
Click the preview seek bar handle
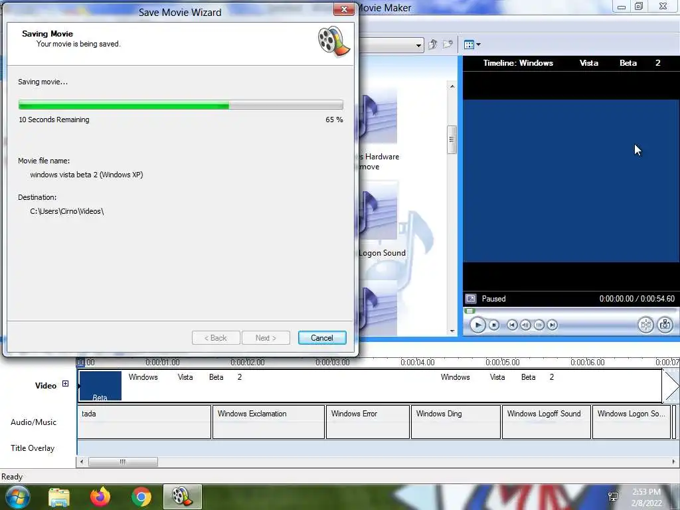click(x=469, y=311)
